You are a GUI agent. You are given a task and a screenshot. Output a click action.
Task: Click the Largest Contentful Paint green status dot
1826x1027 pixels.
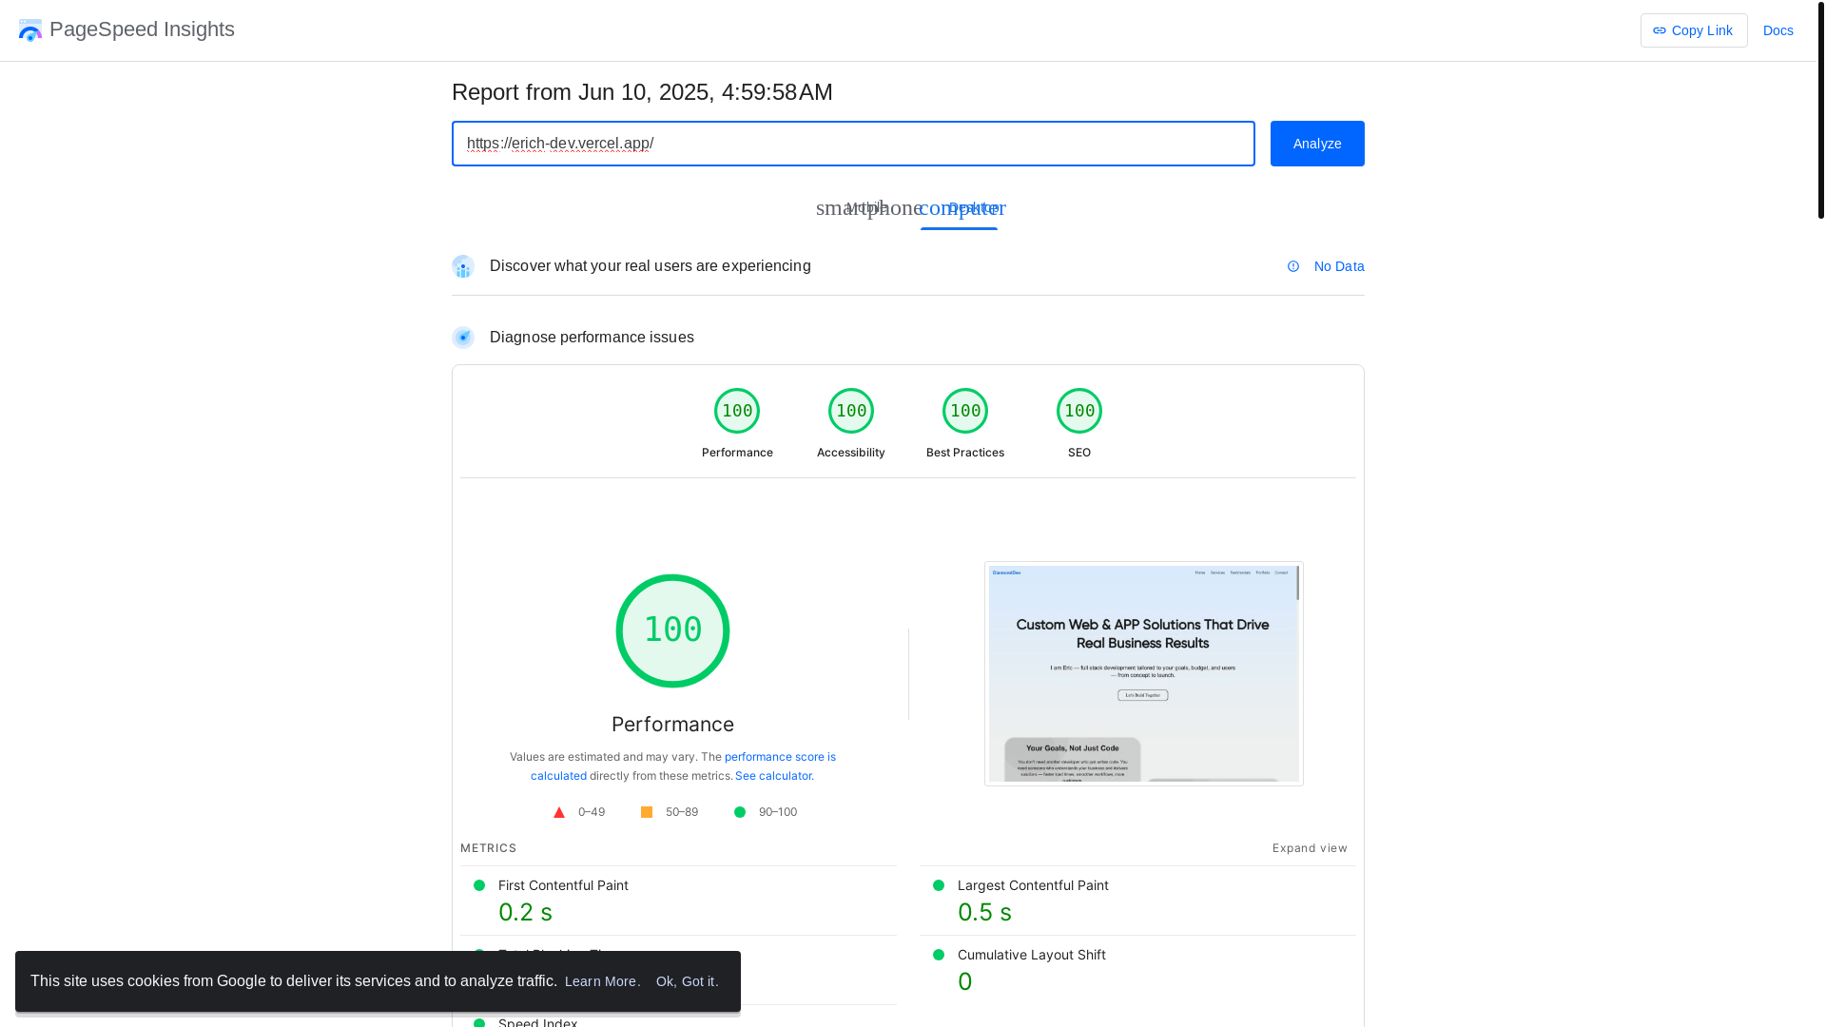pyautogui.click(x=939, y=885)
